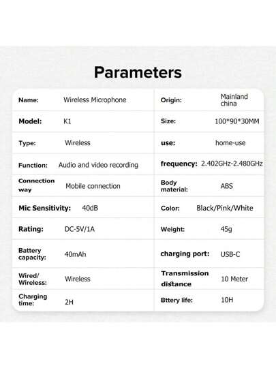The image size is (276, 368).
Task: Click the Mic Sensitivity label
Action: coord(44,208)
